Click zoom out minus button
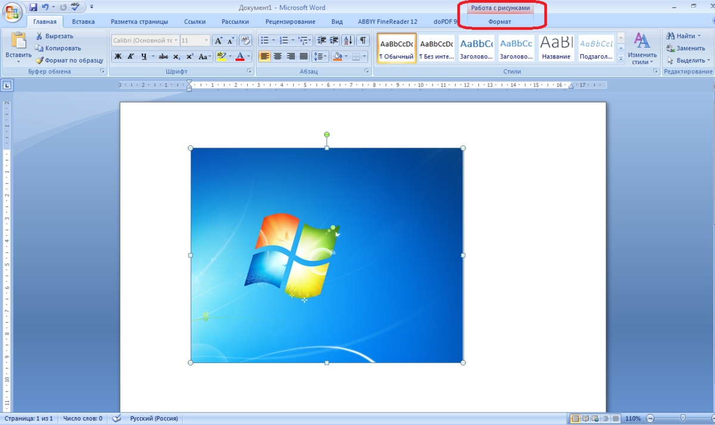The width and height of the screenshot is (715, 425). (650, 418)
